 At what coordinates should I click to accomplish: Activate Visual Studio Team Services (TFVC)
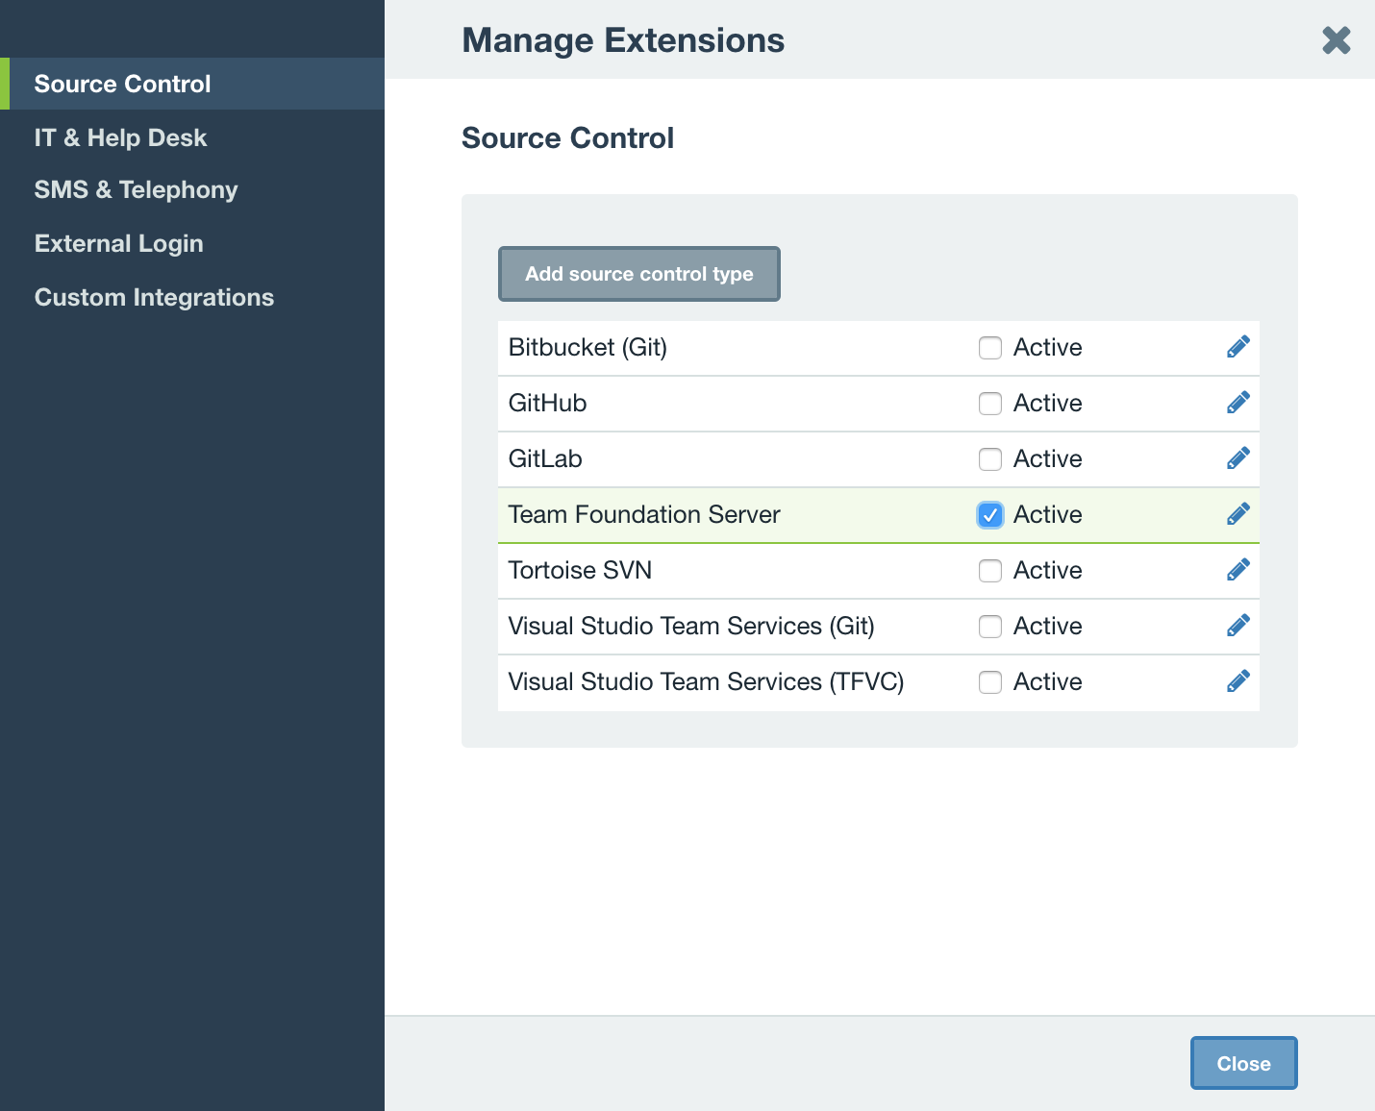(x=990, y=681)
